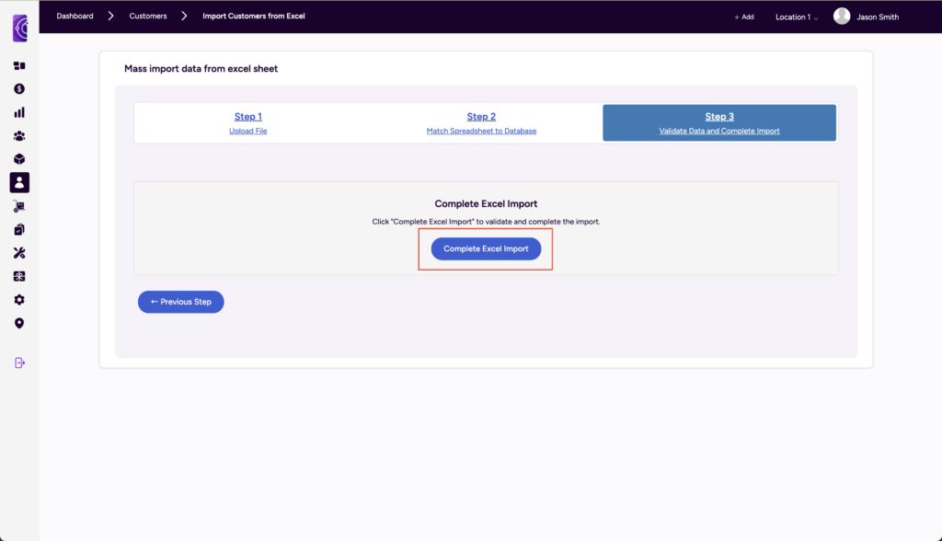Open the settings gear icon in sidebar

pos(19,299)
